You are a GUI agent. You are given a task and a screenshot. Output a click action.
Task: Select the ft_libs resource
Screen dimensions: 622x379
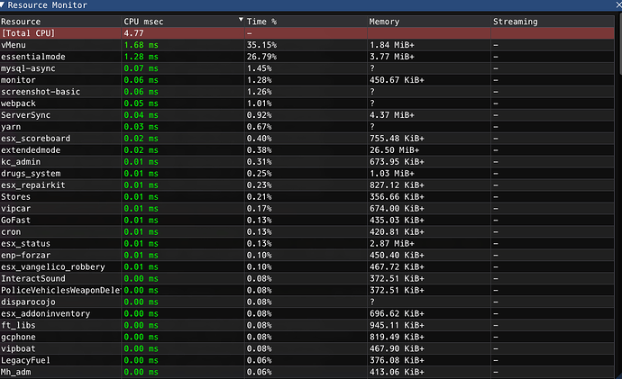[18, 326]
